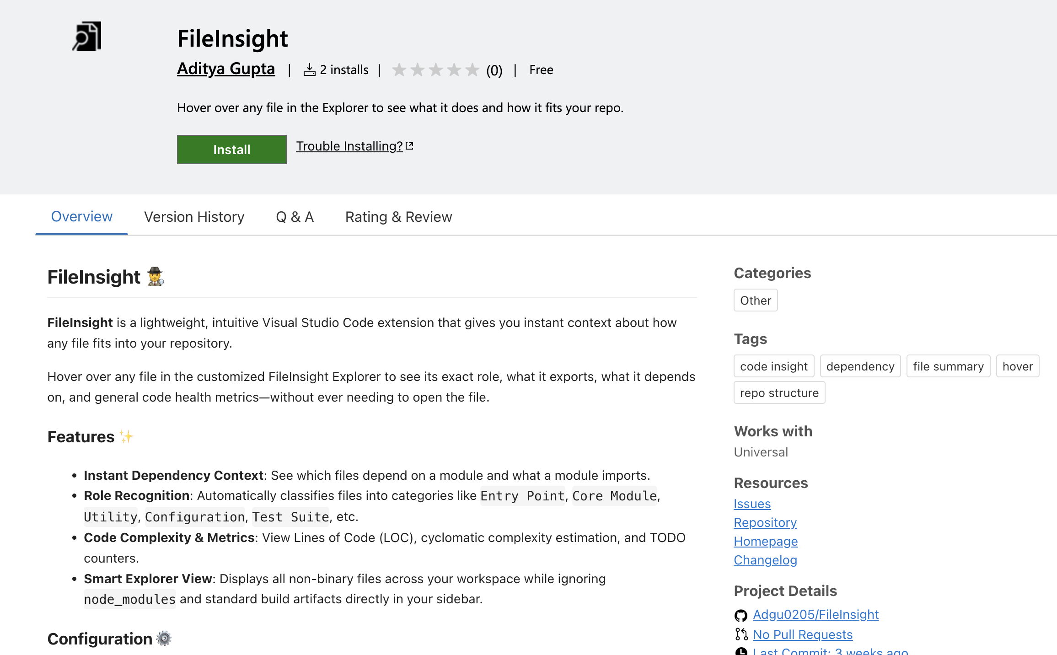The width and height of the screenshot is (1057, 655).
Task: Select the repo structure tag
Action: (779, 393)
